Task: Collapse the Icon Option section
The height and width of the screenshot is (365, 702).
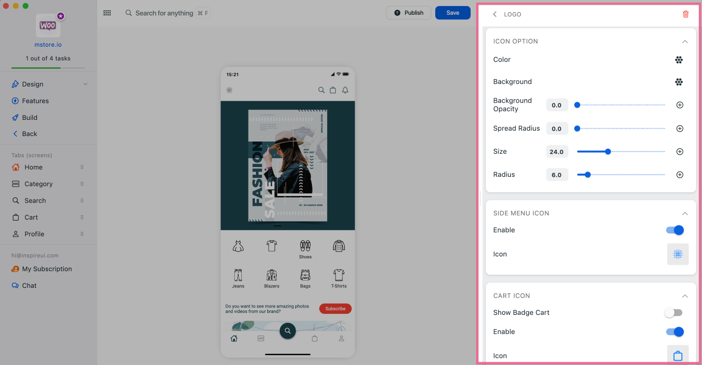Action: (x=685, y=42)
